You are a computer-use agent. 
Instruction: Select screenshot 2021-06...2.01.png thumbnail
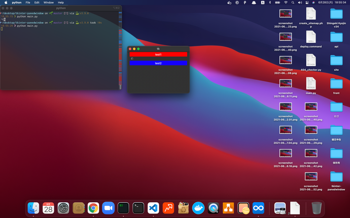click(x=286, y=106)
